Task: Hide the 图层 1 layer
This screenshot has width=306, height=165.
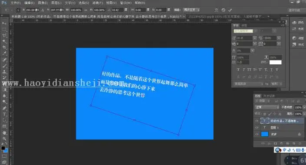Action: (257, 128)
